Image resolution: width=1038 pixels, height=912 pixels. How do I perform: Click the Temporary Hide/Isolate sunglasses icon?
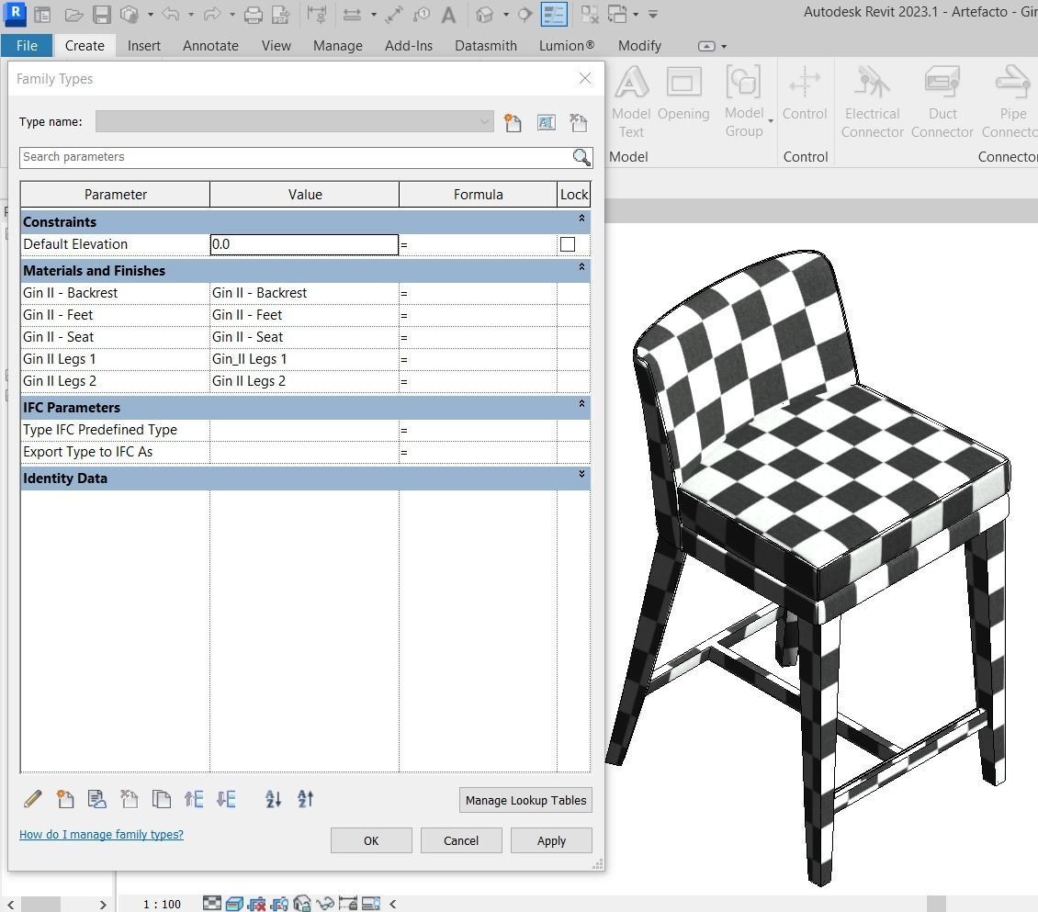pyautogui.click(x=325, y=904)
